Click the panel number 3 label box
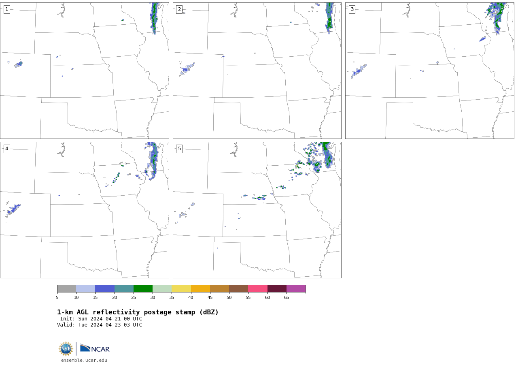 (x=352, y=9)
